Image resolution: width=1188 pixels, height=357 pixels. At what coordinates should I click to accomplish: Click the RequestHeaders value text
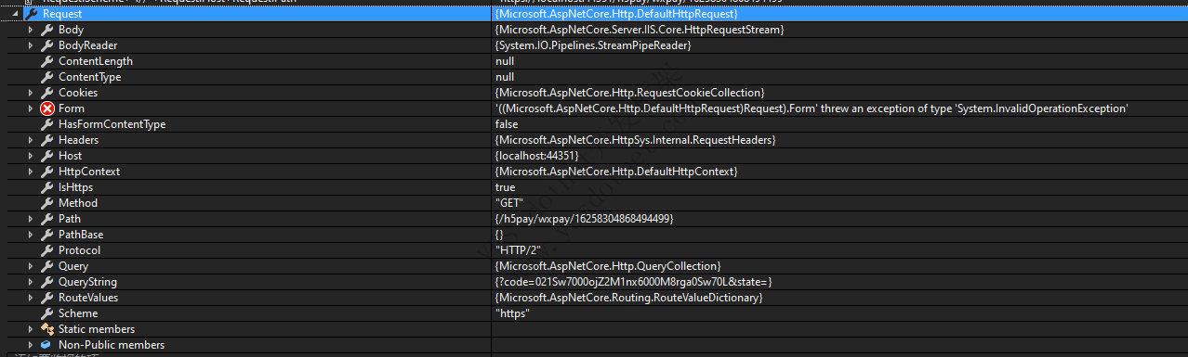636,140
